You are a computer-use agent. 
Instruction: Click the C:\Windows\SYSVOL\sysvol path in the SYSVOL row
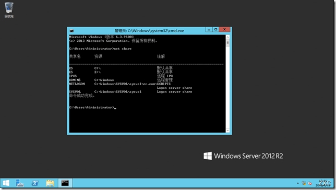point(118,92)
